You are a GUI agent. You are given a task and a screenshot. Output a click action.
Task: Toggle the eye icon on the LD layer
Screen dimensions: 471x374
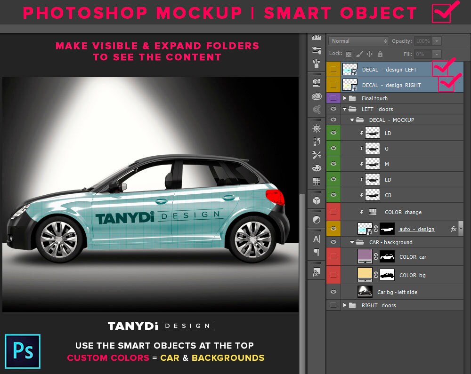pos(333,133)
